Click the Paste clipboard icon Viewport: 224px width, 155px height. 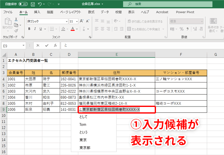[8, 22]
